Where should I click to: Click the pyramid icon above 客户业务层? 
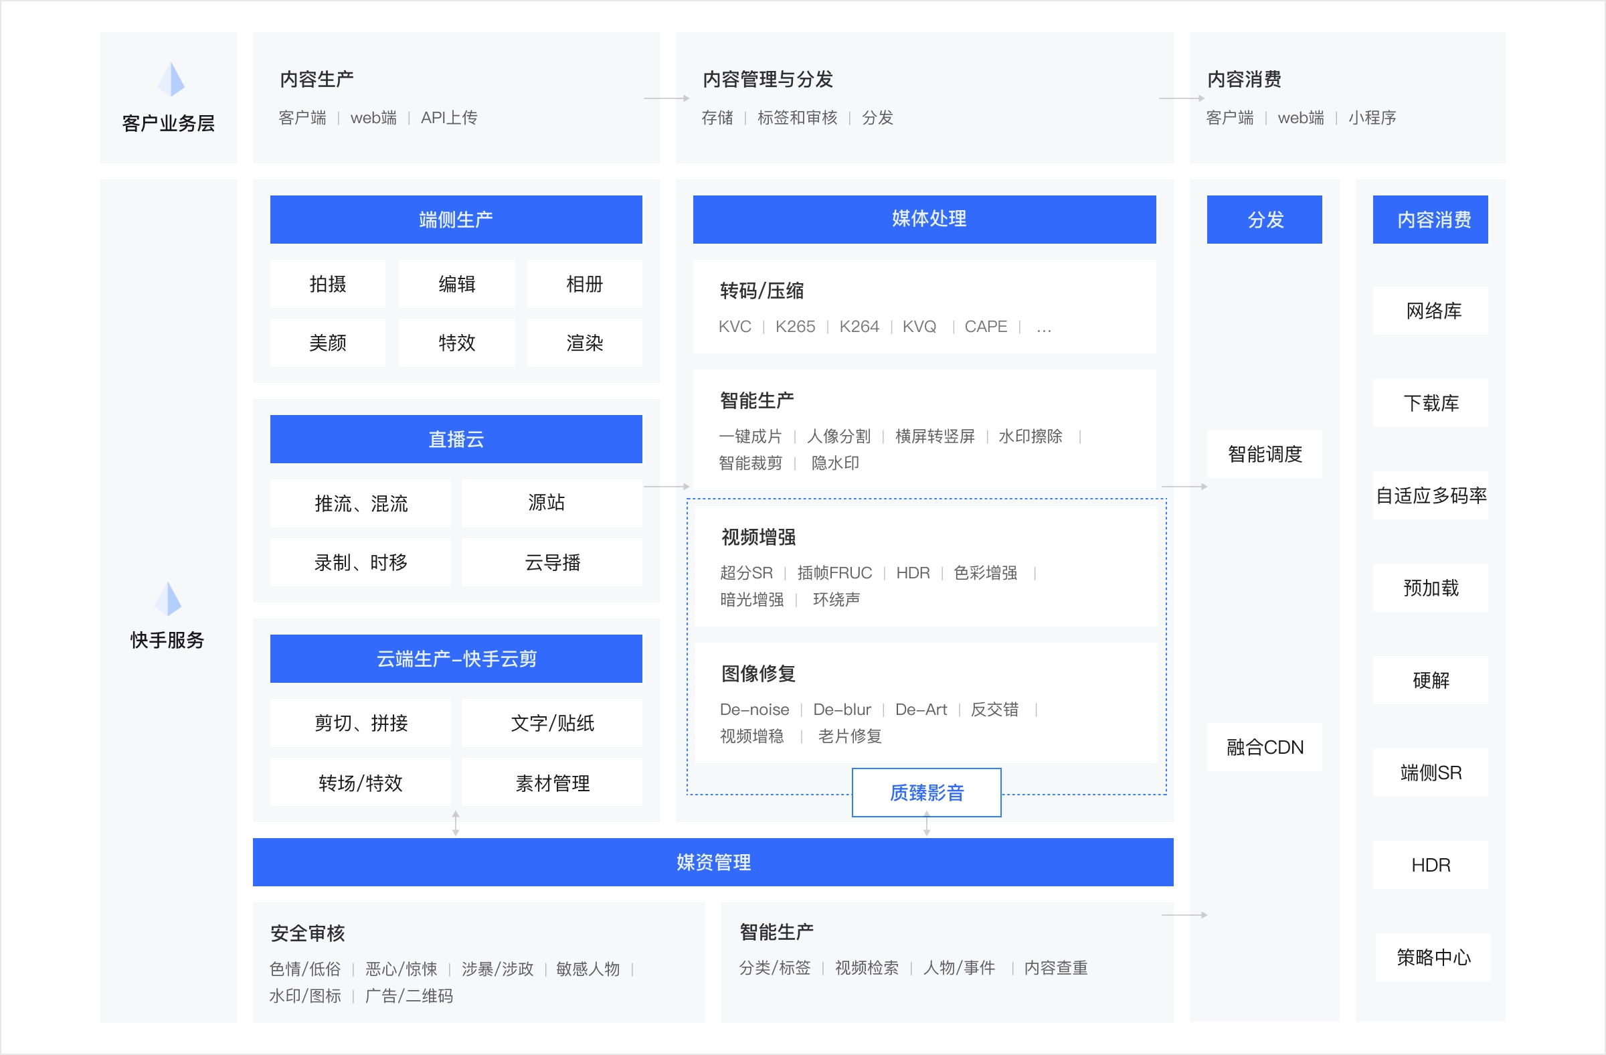171,79
